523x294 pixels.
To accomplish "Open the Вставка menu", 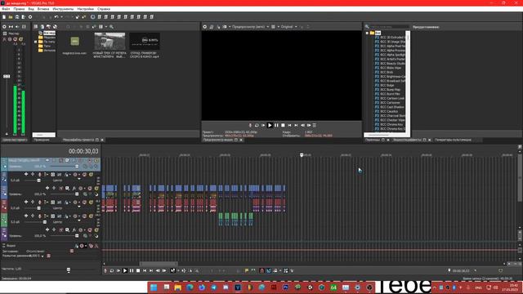I will tap(43, 9).
